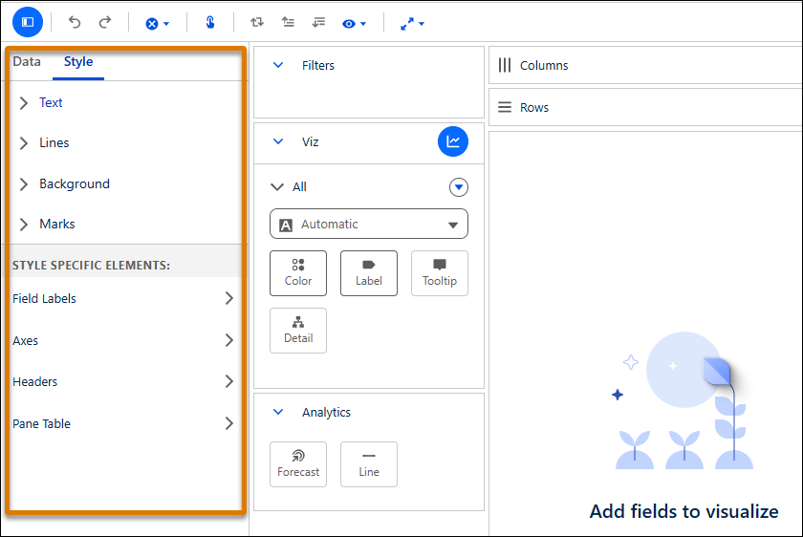Add a Forecast analytic
The height and width of the screenshot is (537, 803).
[x=298, y=464]
